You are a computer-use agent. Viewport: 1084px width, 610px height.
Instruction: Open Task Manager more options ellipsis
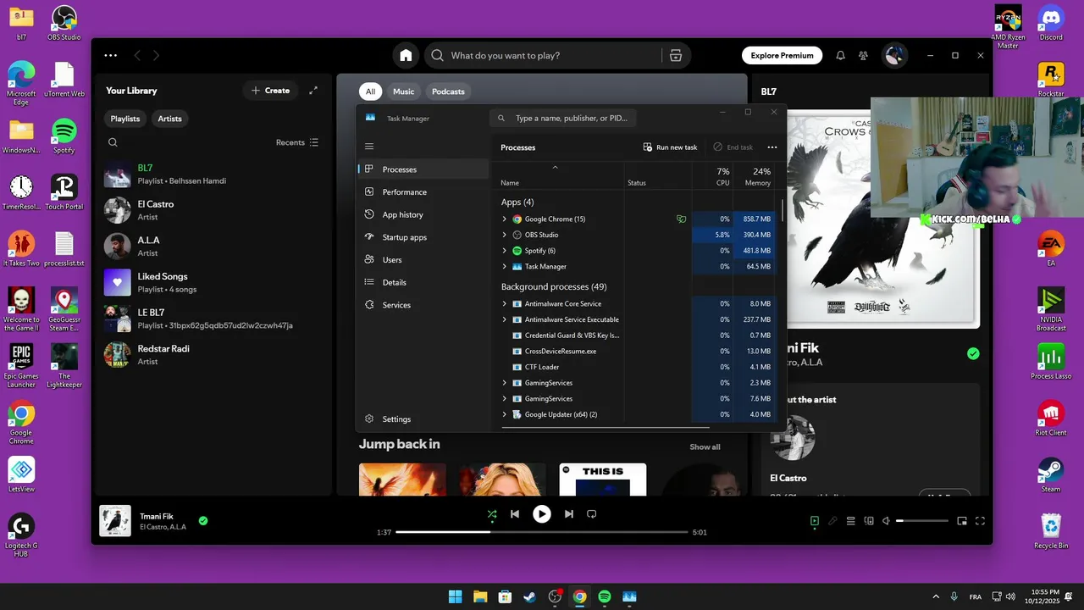(772, 147)
